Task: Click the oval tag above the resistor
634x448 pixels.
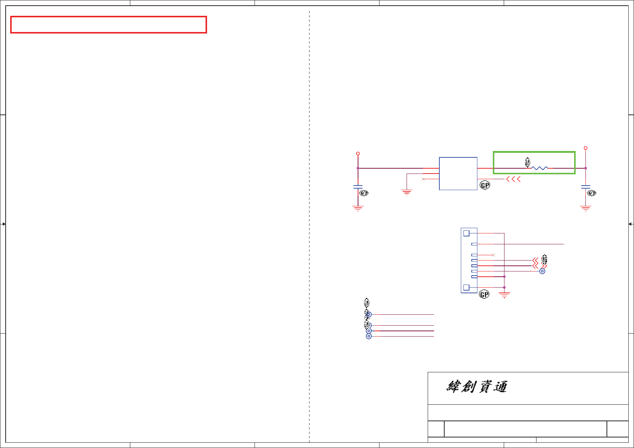Action: (x=527, y=162)
